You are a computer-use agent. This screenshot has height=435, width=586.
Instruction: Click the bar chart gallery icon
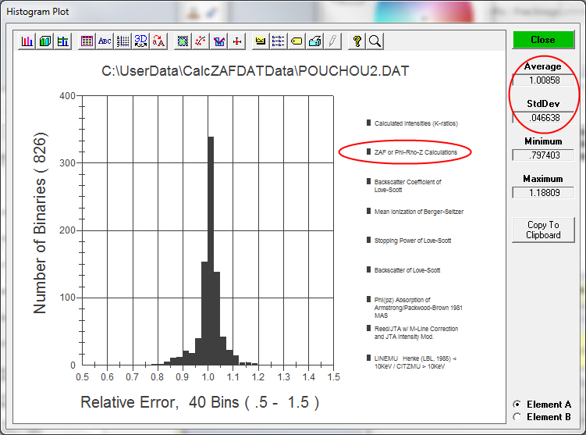[27, 41]
